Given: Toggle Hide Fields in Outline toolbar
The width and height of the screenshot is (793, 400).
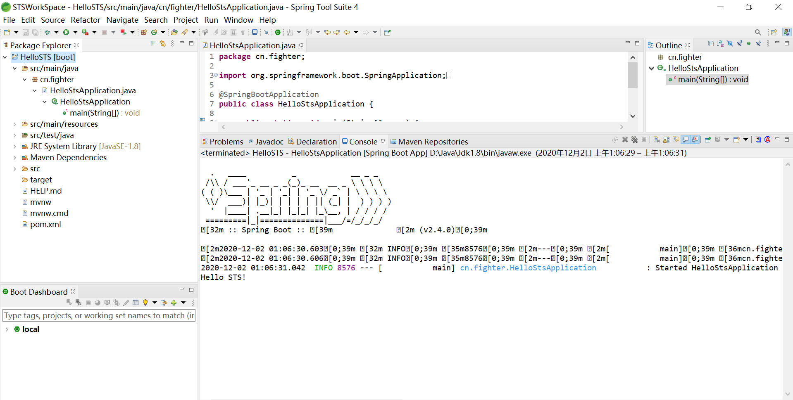Looking at the screenshot, I should pyautogui.click(x=730, y=44).
